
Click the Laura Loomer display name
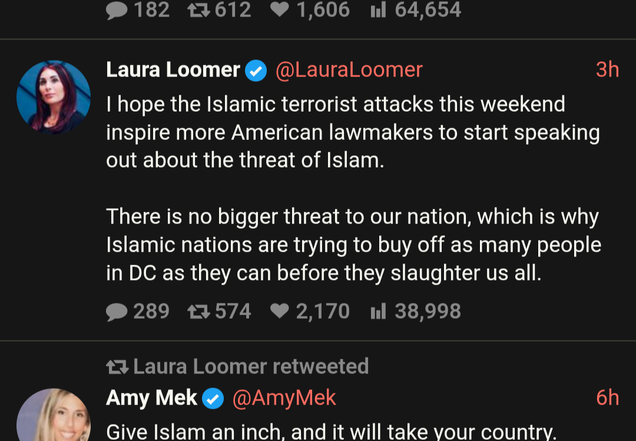pos(173,70)
